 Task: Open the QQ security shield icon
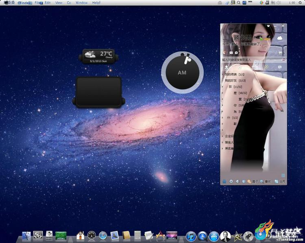tap(244, 181)
